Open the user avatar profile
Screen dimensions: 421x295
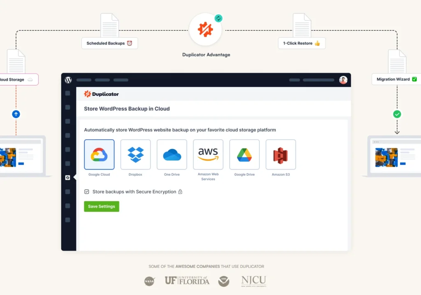[x=343, y=80]
